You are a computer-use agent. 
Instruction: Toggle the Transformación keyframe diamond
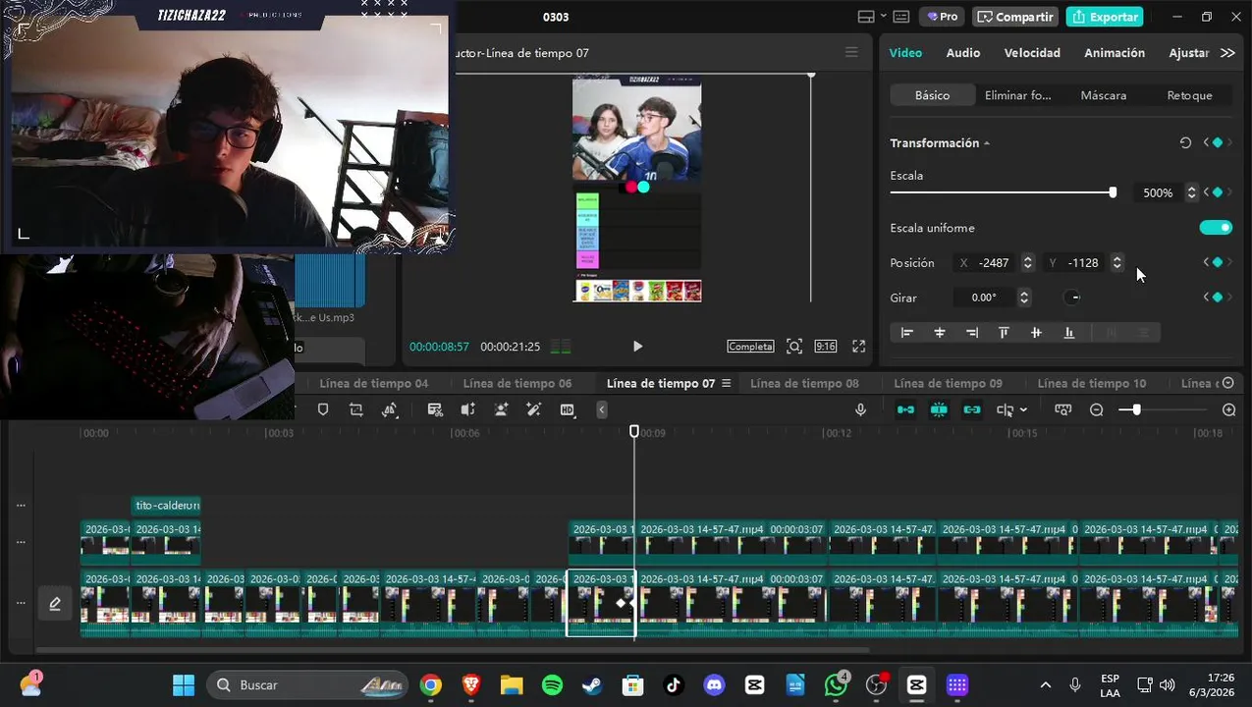[1218, 142]
